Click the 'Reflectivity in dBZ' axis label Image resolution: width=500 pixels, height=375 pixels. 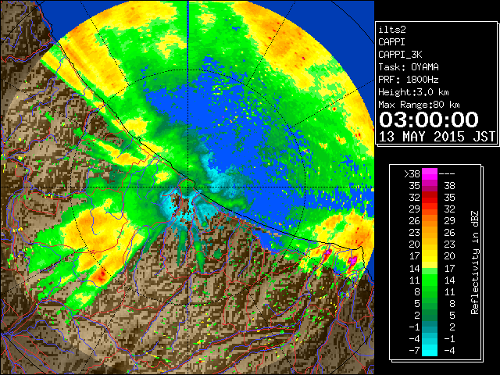(x=475, y=262)
